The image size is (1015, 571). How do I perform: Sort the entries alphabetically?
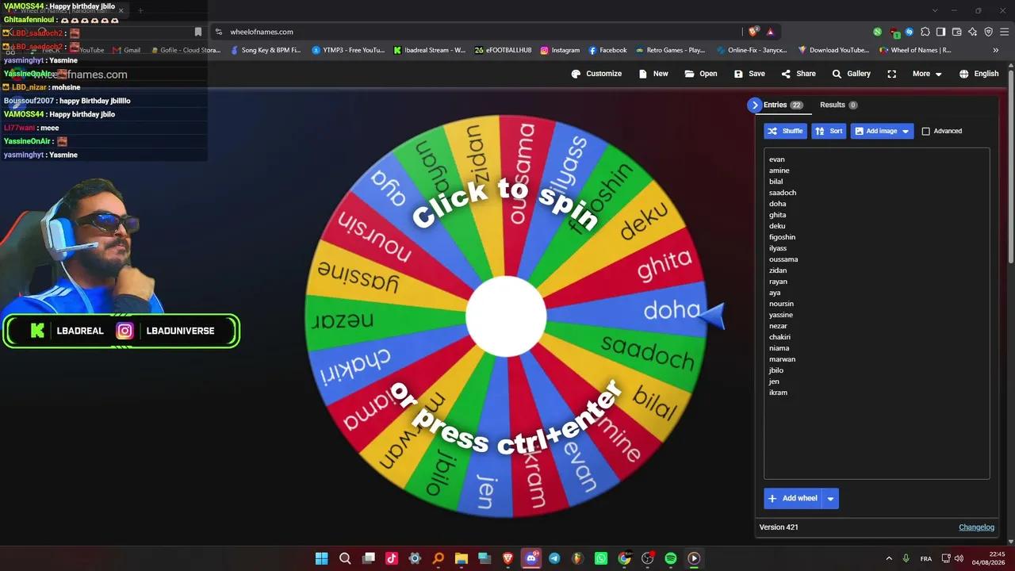pyautogui.click(x=829, y=131)
